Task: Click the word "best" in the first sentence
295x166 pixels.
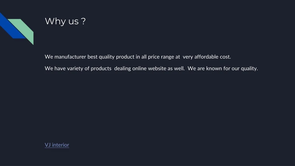Action: pyautogui.click(x=92, y=57)
